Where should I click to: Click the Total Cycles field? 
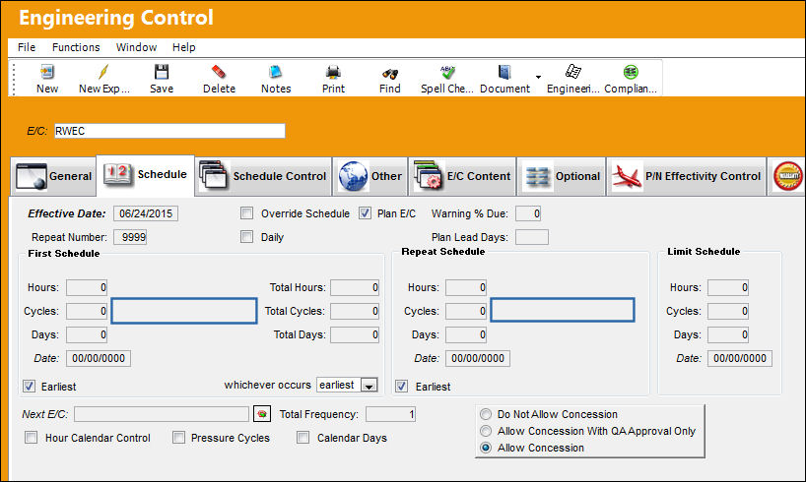click(x=355, y=311)
